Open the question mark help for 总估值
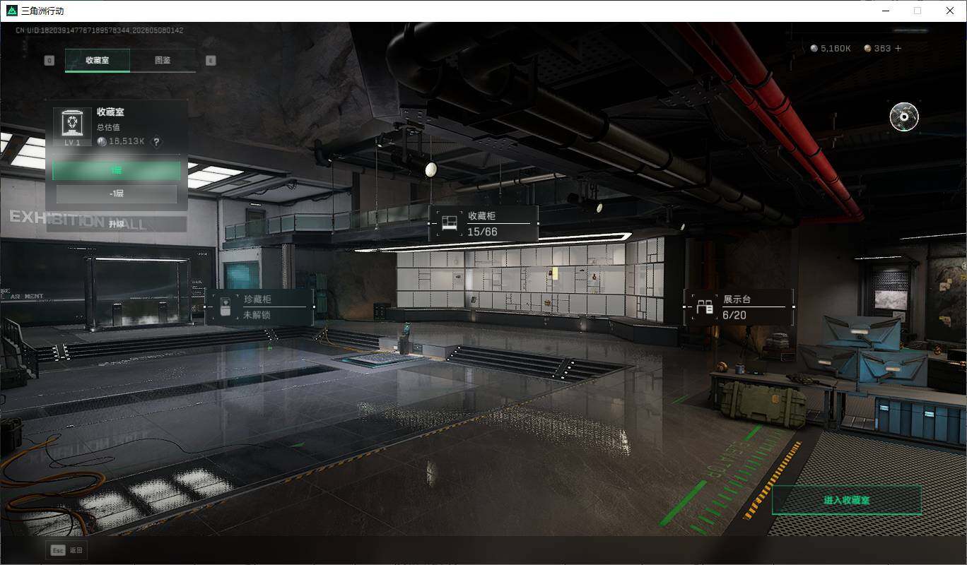The width and height of the screenshot is (967, 565). (x=156, y=141)
